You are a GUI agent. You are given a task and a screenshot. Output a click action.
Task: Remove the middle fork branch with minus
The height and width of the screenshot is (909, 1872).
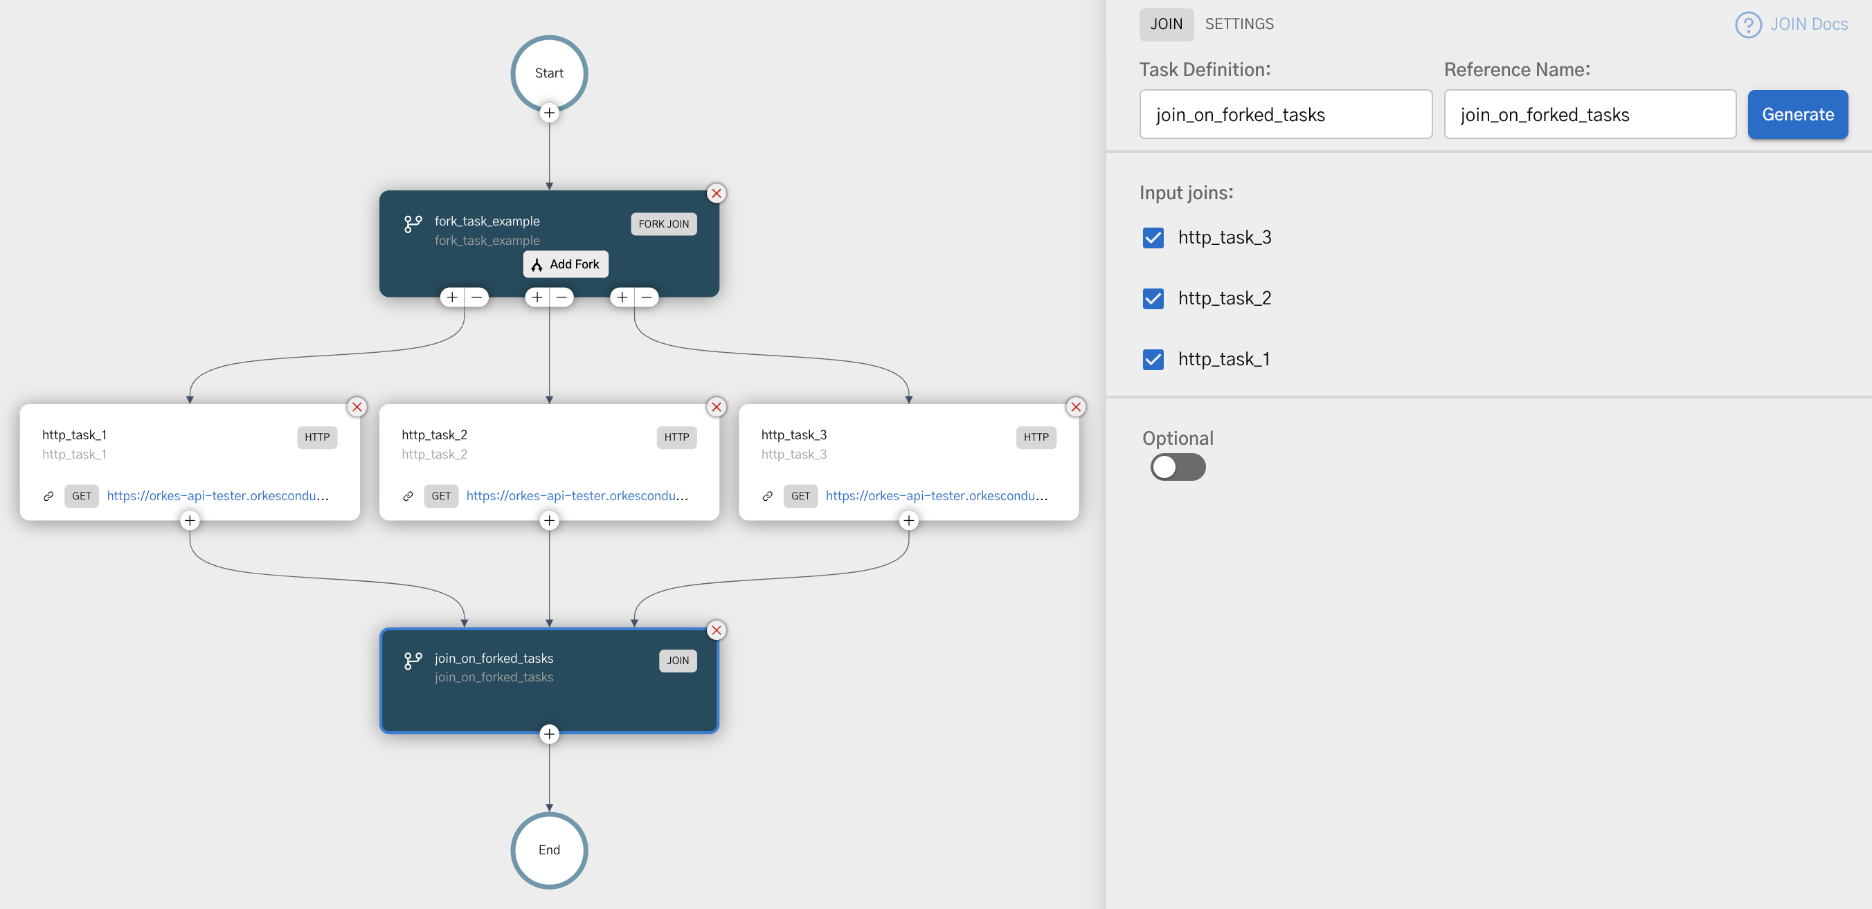coord(561,297)
